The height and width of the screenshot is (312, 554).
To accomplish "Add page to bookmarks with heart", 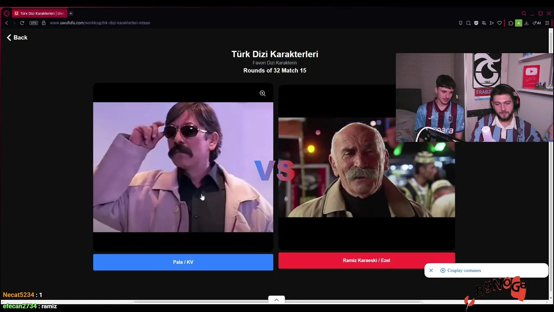I will [x=499, y=23].
